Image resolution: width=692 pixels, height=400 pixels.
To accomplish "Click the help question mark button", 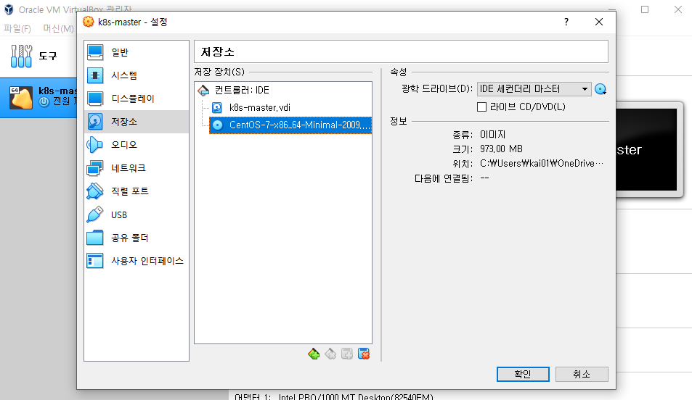I will (566, 22).
